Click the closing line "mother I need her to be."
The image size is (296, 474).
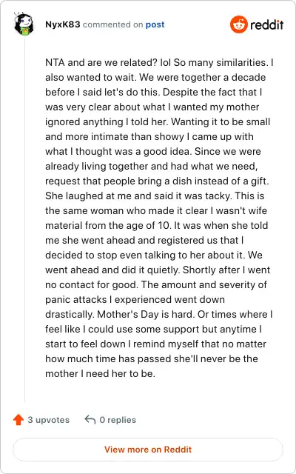click(x=101, y=373)
